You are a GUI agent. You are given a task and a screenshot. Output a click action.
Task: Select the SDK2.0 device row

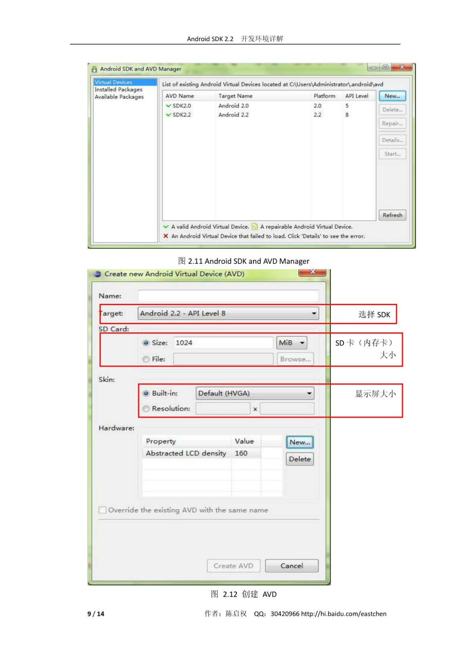point(269,106)
